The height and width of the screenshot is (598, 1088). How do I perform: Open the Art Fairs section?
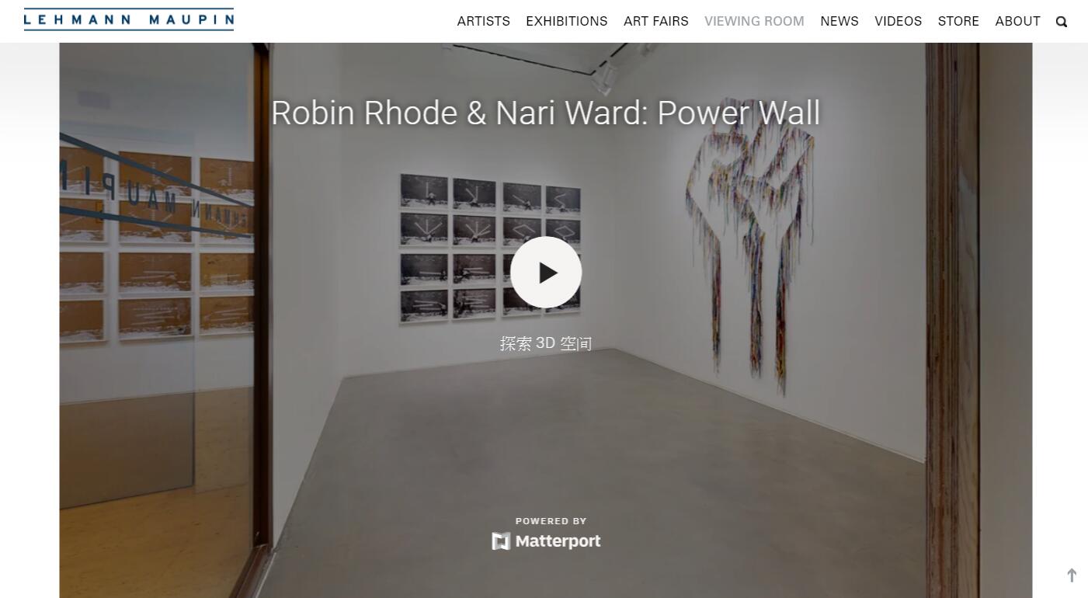point(656,22)
